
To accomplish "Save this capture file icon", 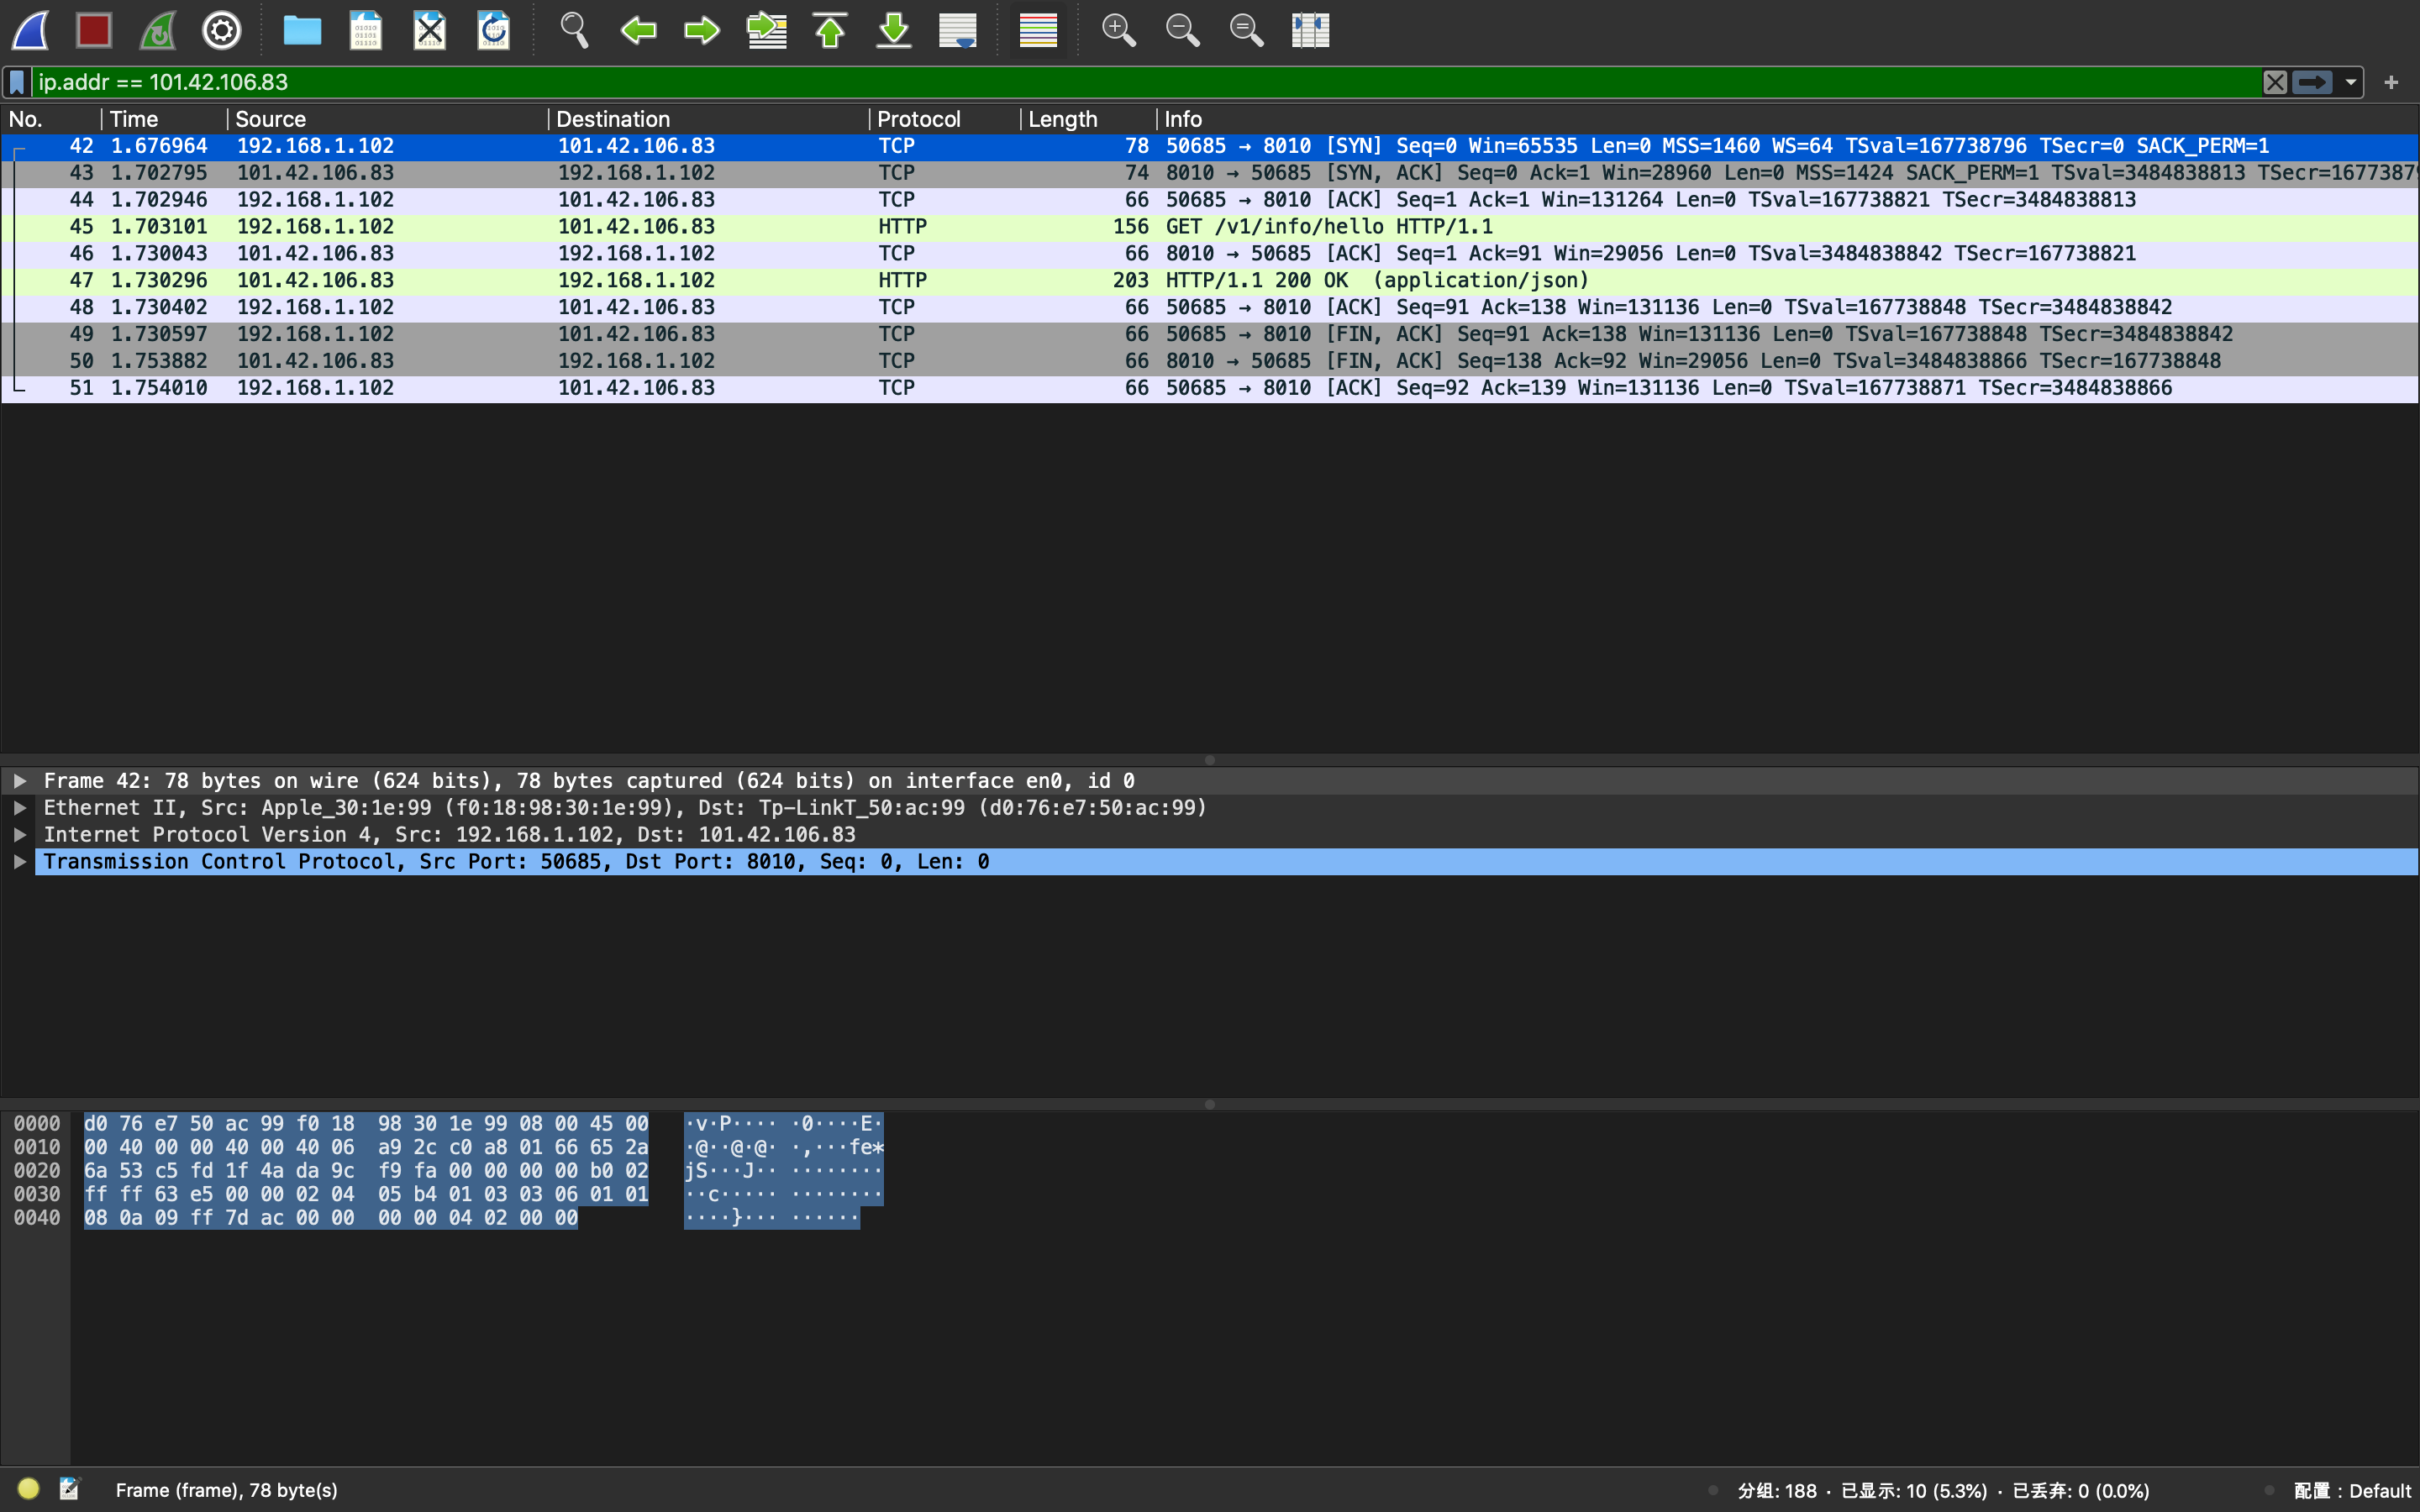I will [x=366, y=30].
